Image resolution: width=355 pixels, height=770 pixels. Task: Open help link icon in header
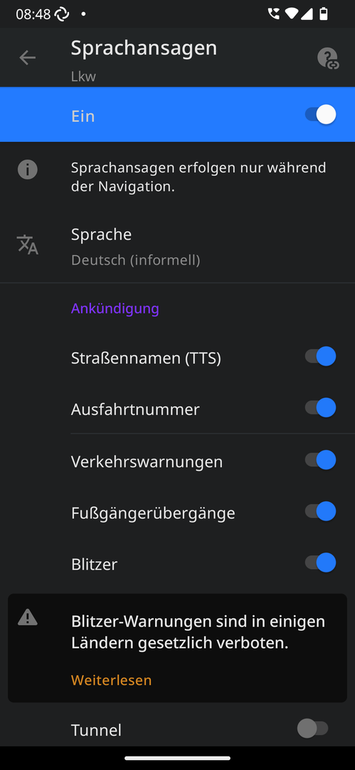327,58
